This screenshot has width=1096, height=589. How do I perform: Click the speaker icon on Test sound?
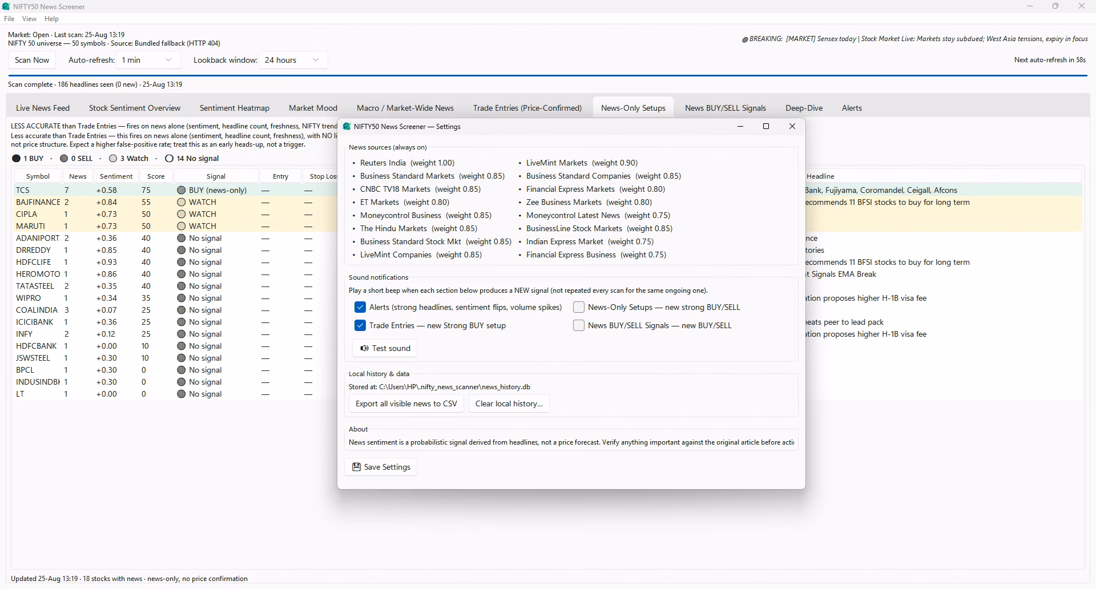click(364, 348)
